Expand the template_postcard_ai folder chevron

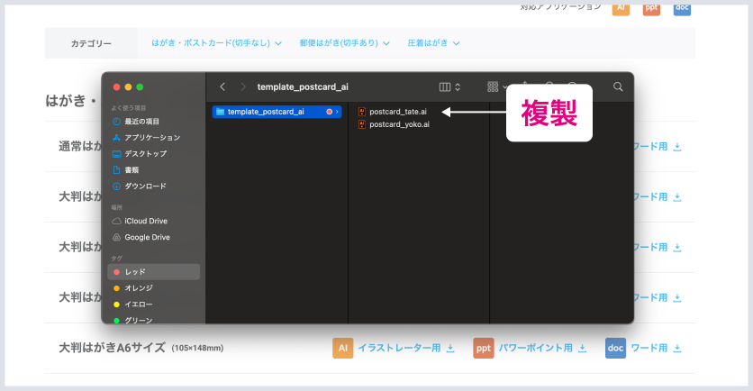pyautogui.click(x=337, y=112)
